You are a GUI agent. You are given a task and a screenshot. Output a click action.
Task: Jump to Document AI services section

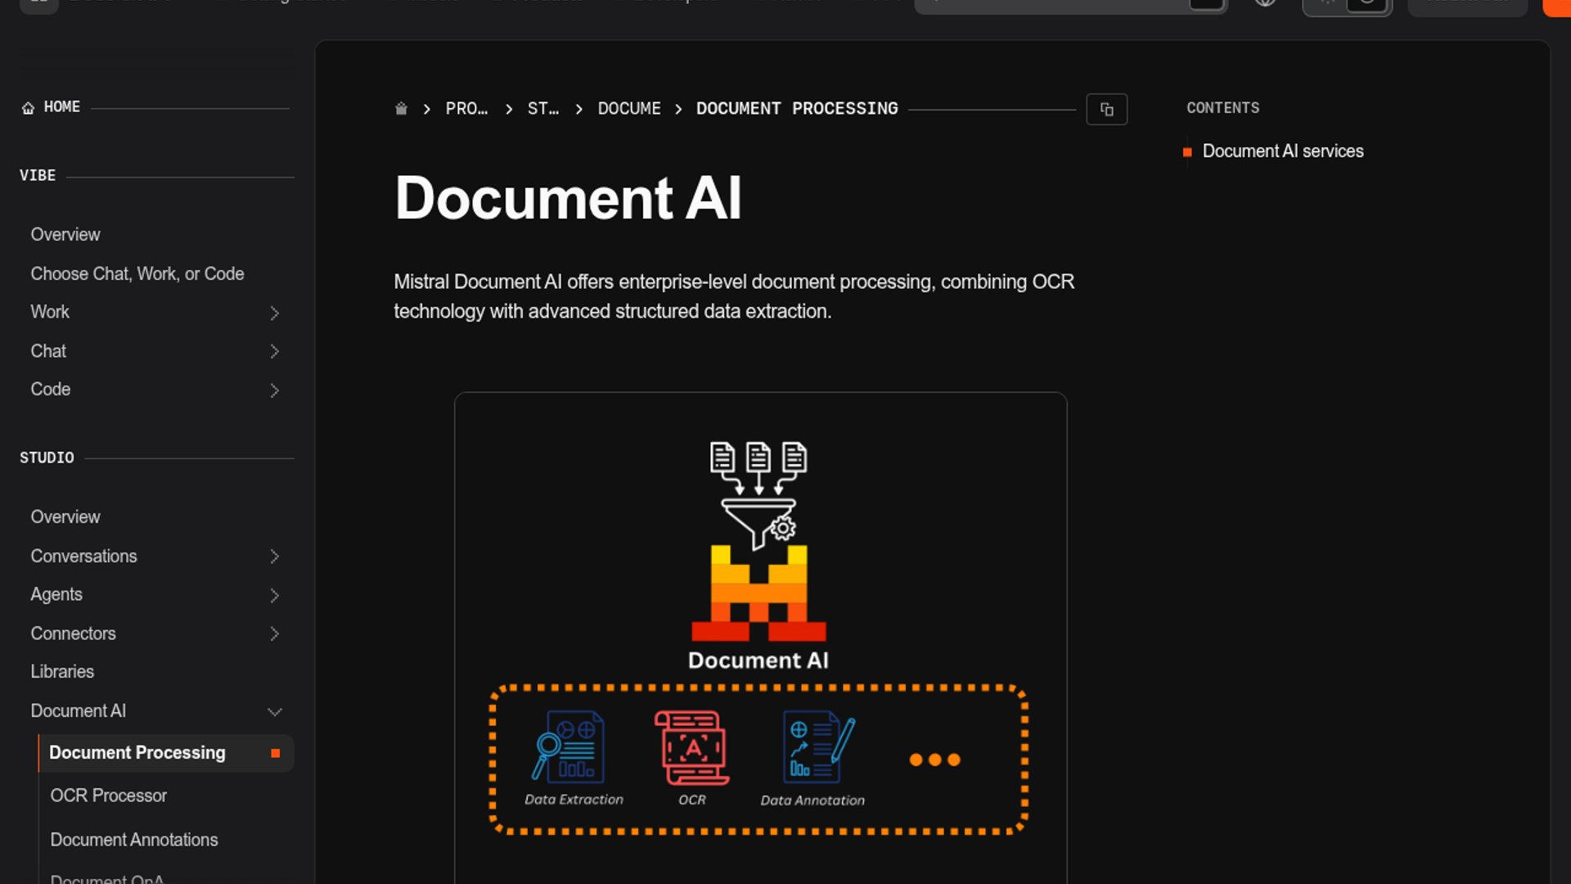click(1282, 151)
